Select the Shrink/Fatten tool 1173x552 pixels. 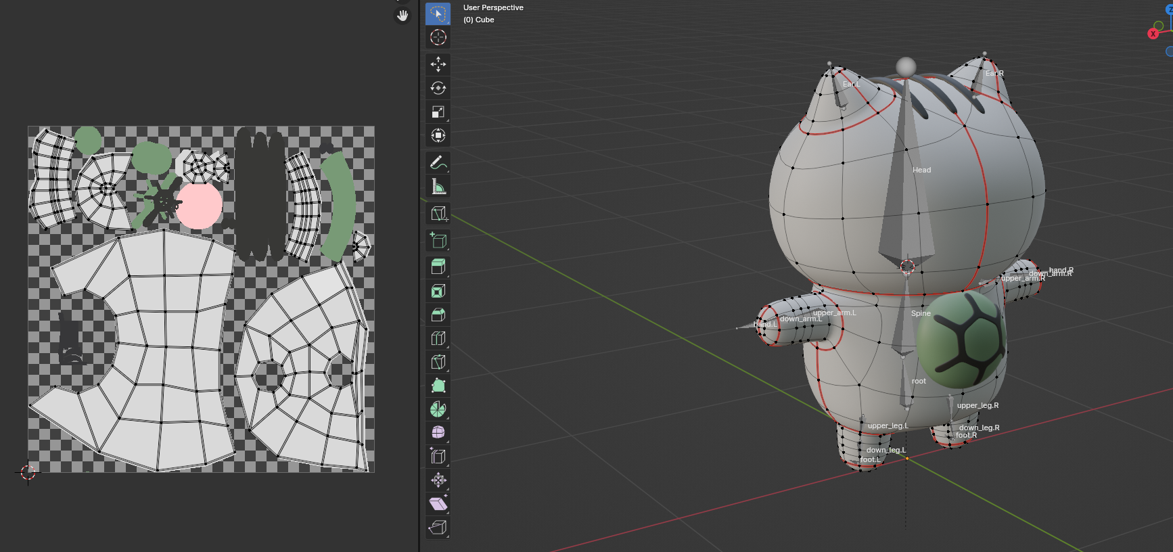pos(438,480)
